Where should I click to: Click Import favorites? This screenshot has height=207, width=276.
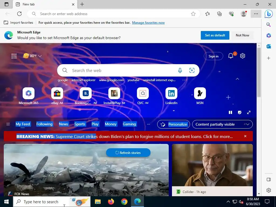(x=18, y=23)
